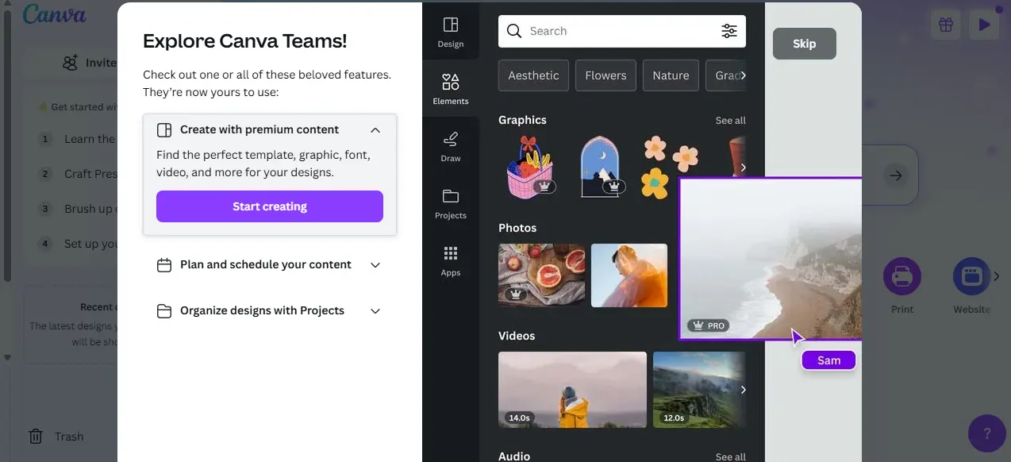
Task: Select the Elements panel icon
Action: pos(450,88)
